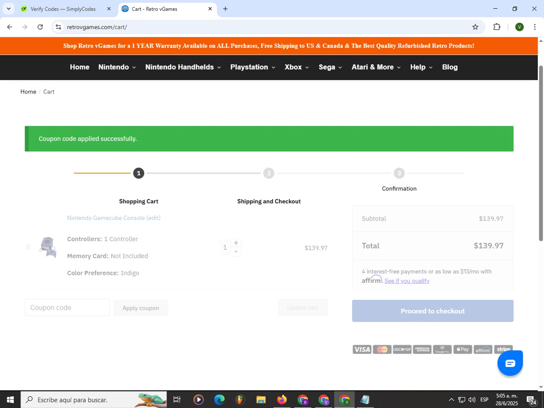The height and width of the screenshot is (408, 544).
Task: Click into the Coupon code field
Action: tap(67, 308)
